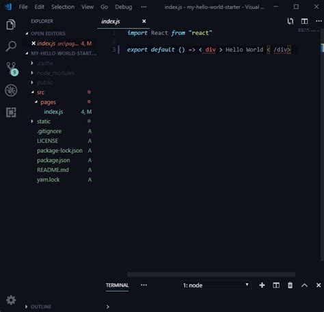Image resolution: width=324 pixels, height=312 pixels.
Task: Open Source Control view with 9 badge
Action: pyautogui.click(x=12, y=68)
